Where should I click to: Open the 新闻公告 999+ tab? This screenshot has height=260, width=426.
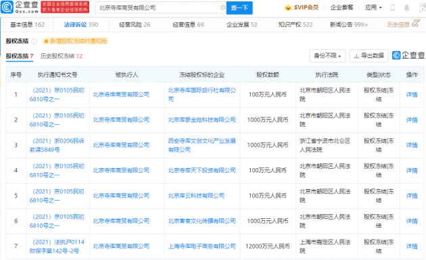coord(349,25)
